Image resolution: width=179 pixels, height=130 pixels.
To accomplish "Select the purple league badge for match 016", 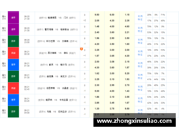I will pos(13,29).
